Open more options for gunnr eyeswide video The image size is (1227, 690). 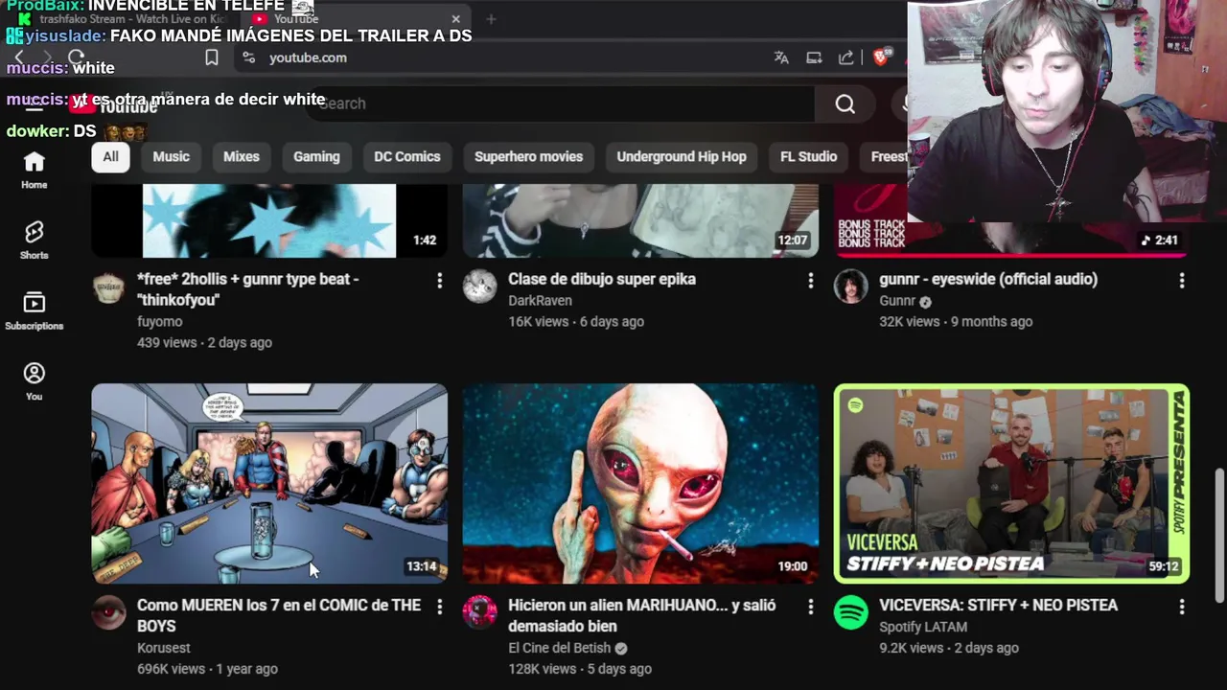pyautogui.click(x=1181, y=280)
